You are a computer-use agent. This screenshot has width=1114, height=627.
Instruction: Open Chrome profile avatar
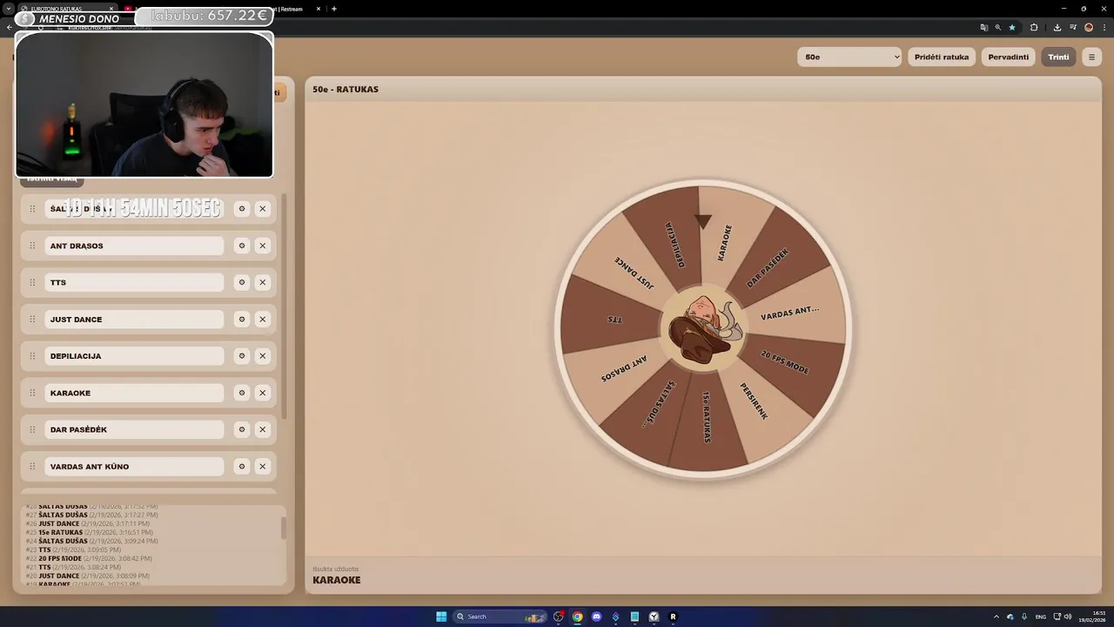(x=1089, y=27)
